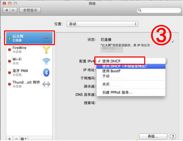
Task: Open the help question mark button
Action: tap(173, 136)
